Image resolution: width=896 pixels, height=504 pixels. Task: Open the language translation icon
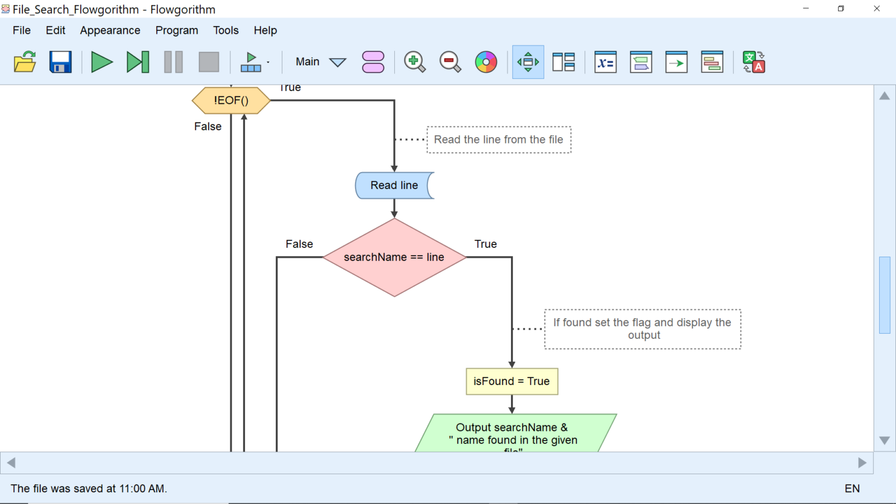(x=753, y=62)
